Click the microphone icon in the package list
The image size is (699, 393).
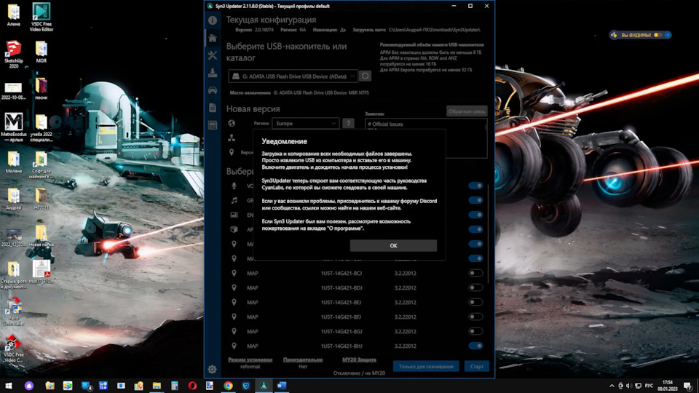coord(234,186)
